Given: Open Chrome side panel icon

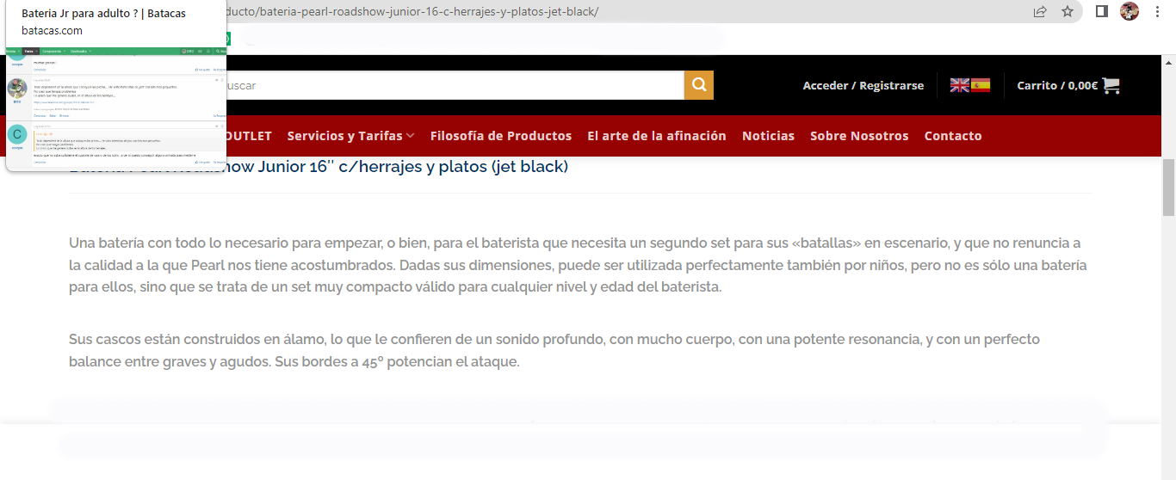Looking at the screenshot, I should pyautogui.click(x=1101, y=11).
